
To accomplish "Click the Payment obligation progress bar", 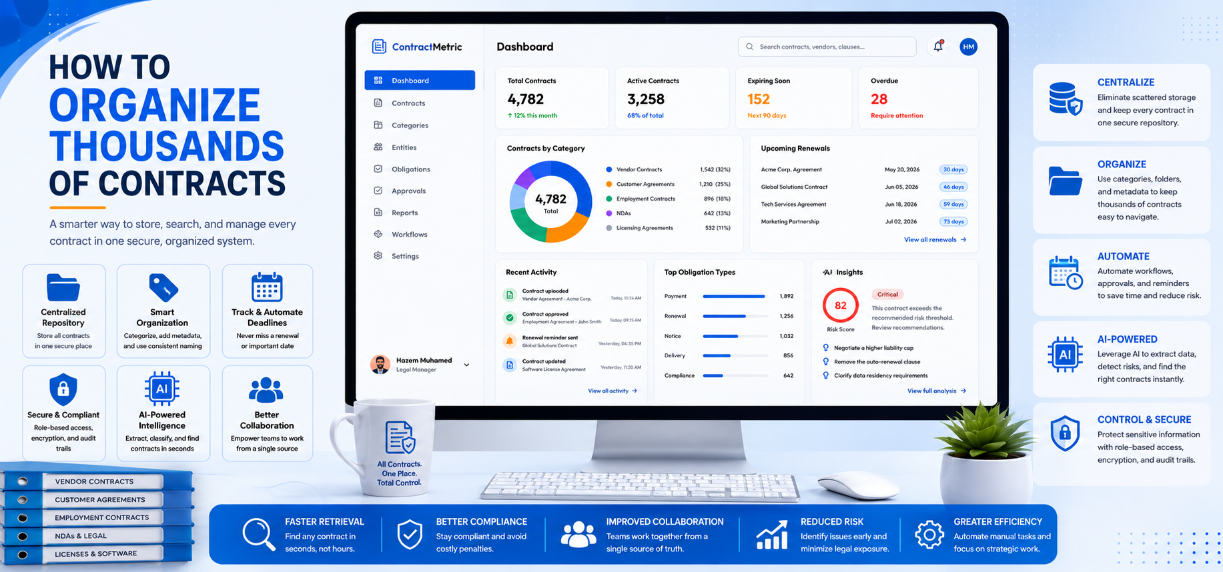I will (734, 296).
